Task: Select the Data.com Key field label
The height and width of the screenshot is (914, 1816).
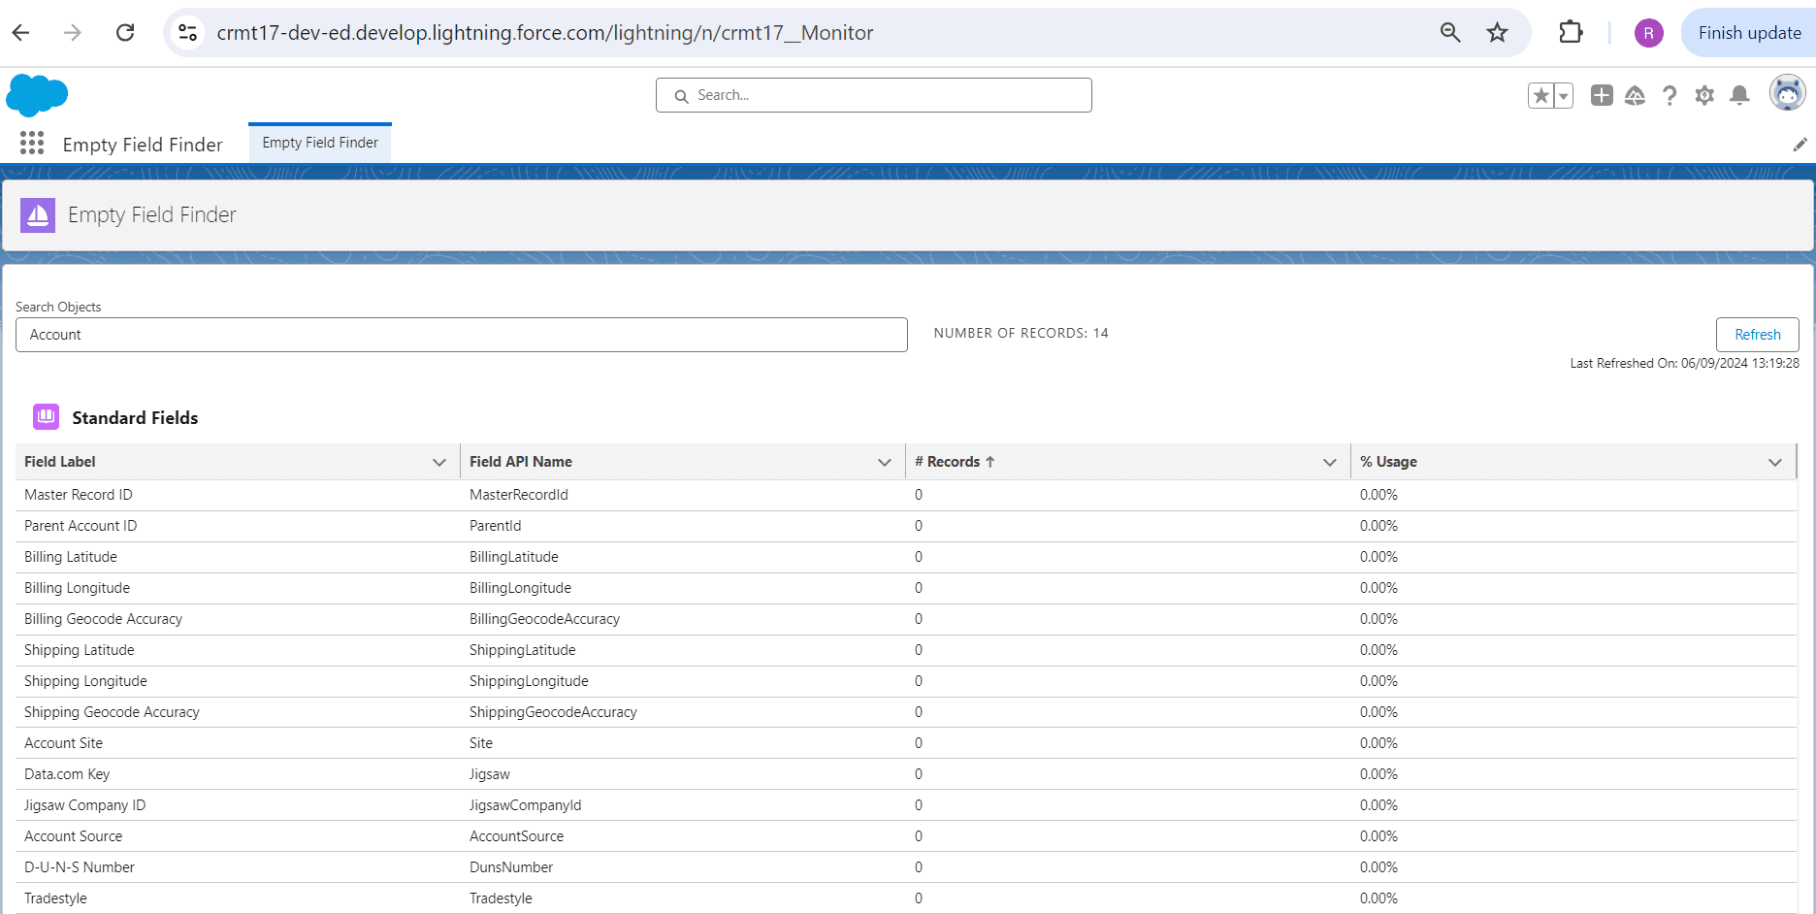Action: tap(67, 774)
